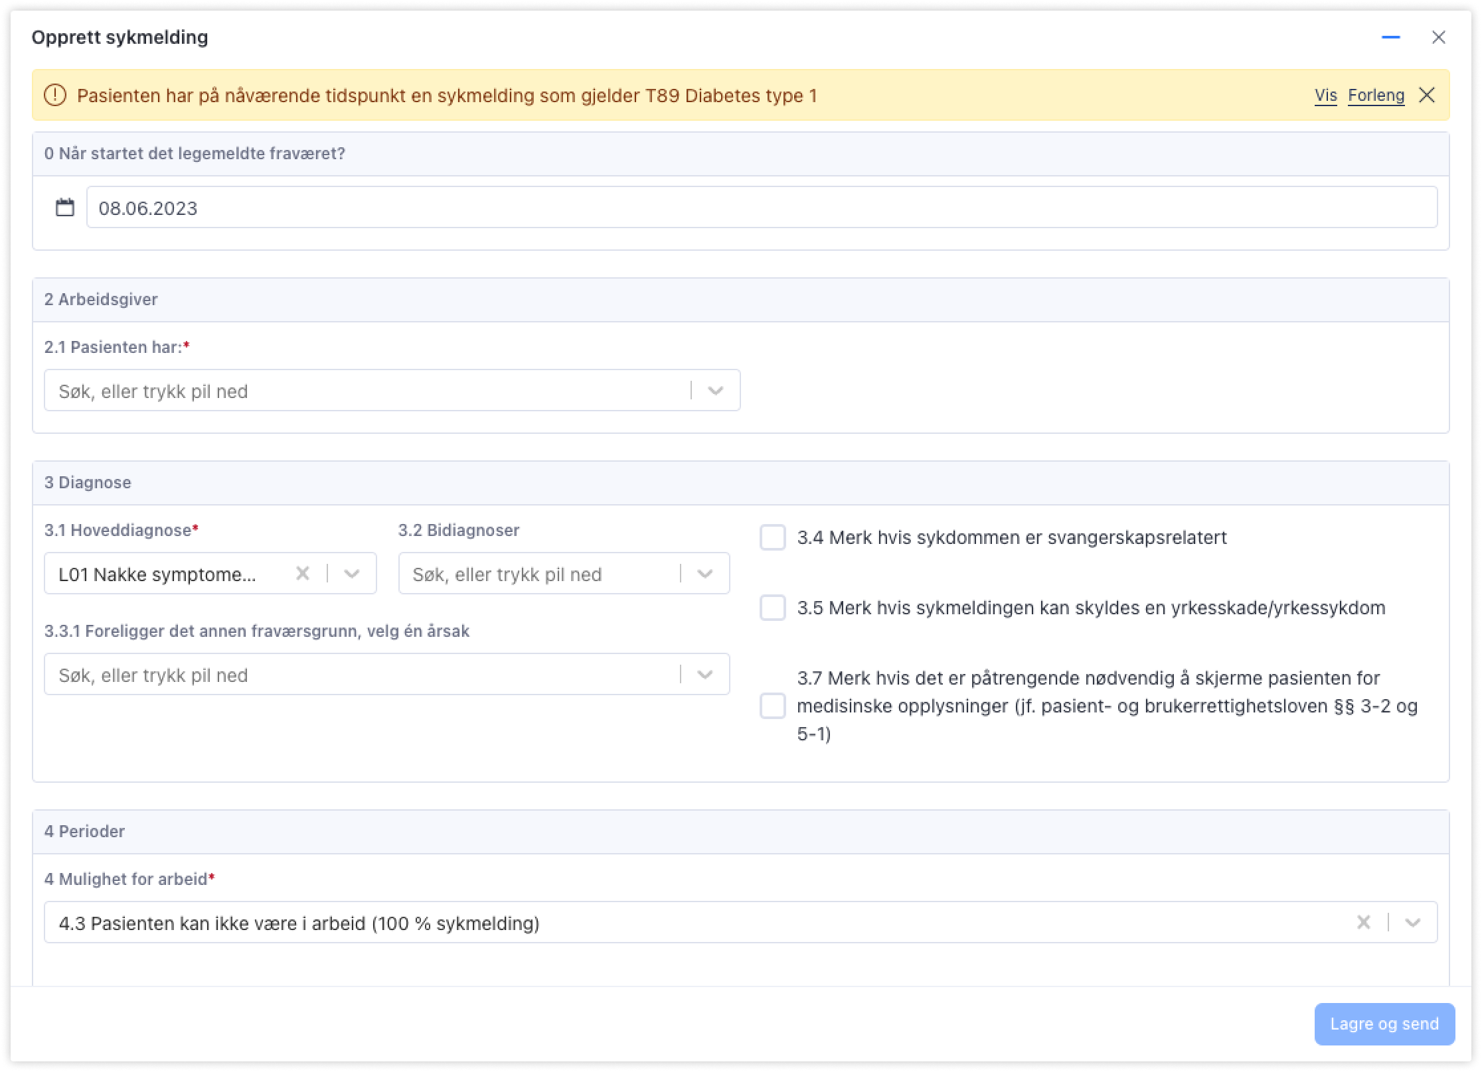1482x1072 pixels.
Task: Expand the 3.3.1 fraværsgrunn chevron arrow
Action: point(705,675)
